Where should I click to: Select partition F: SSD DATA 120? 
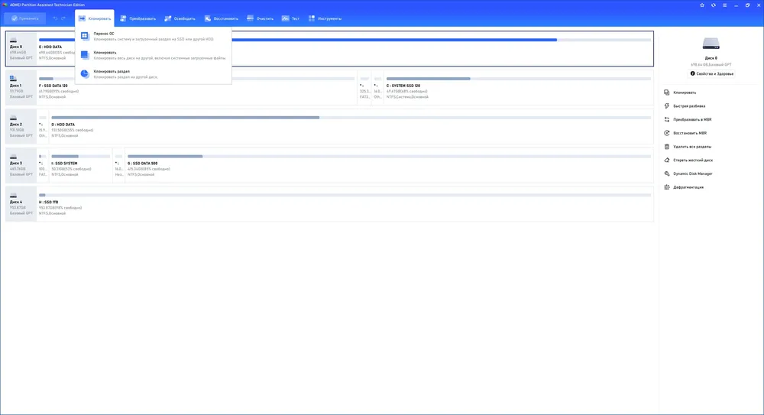point(53,86)
